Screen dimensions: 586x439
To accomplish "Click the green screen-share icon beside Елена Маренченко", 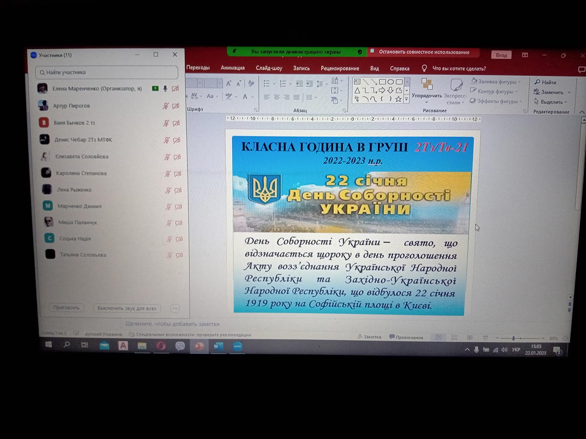I will pos(155,88).
